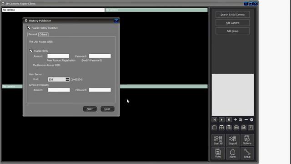This screenshot has width=291, height=164.
Task: Select the white "No camera" title bar
Action: (54, 10)
